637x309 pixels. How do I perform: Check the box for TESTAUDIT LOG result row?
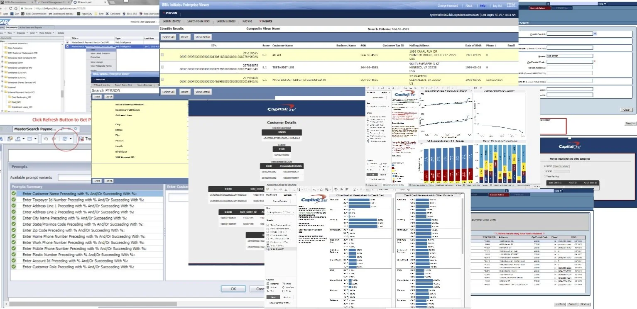[162, 67]
